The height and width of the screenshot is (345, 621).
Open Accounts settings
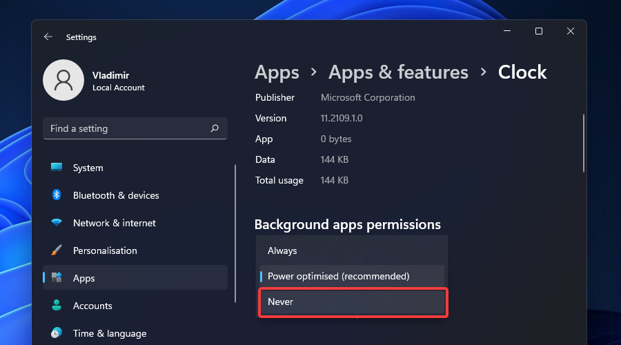(135, 306)
